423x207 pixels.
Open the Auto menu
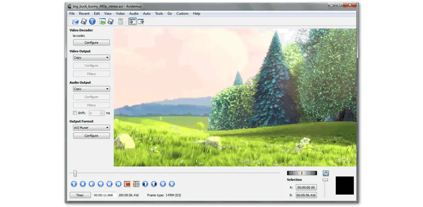pos(147,14)
